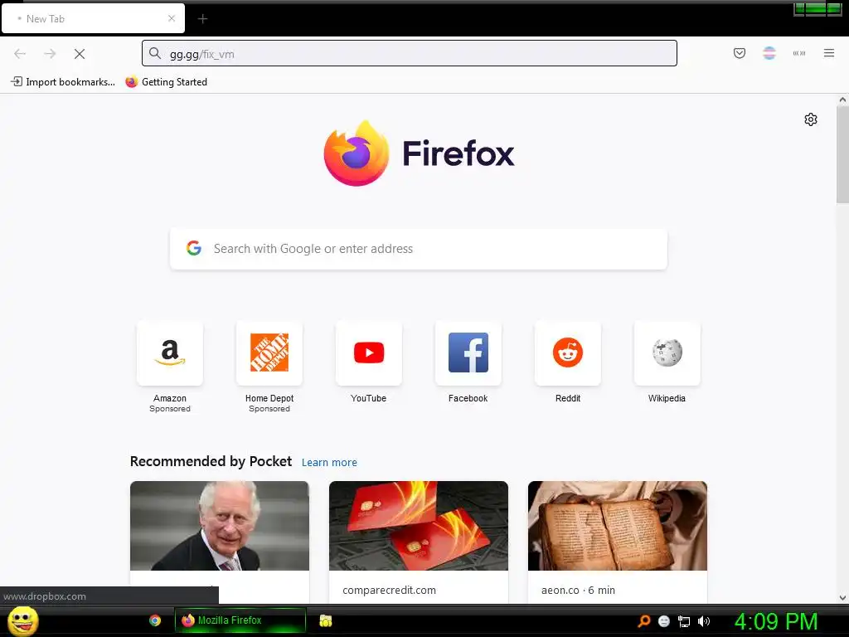
Task: Click the search magnifier in the address bar
Action: point(155,53)
